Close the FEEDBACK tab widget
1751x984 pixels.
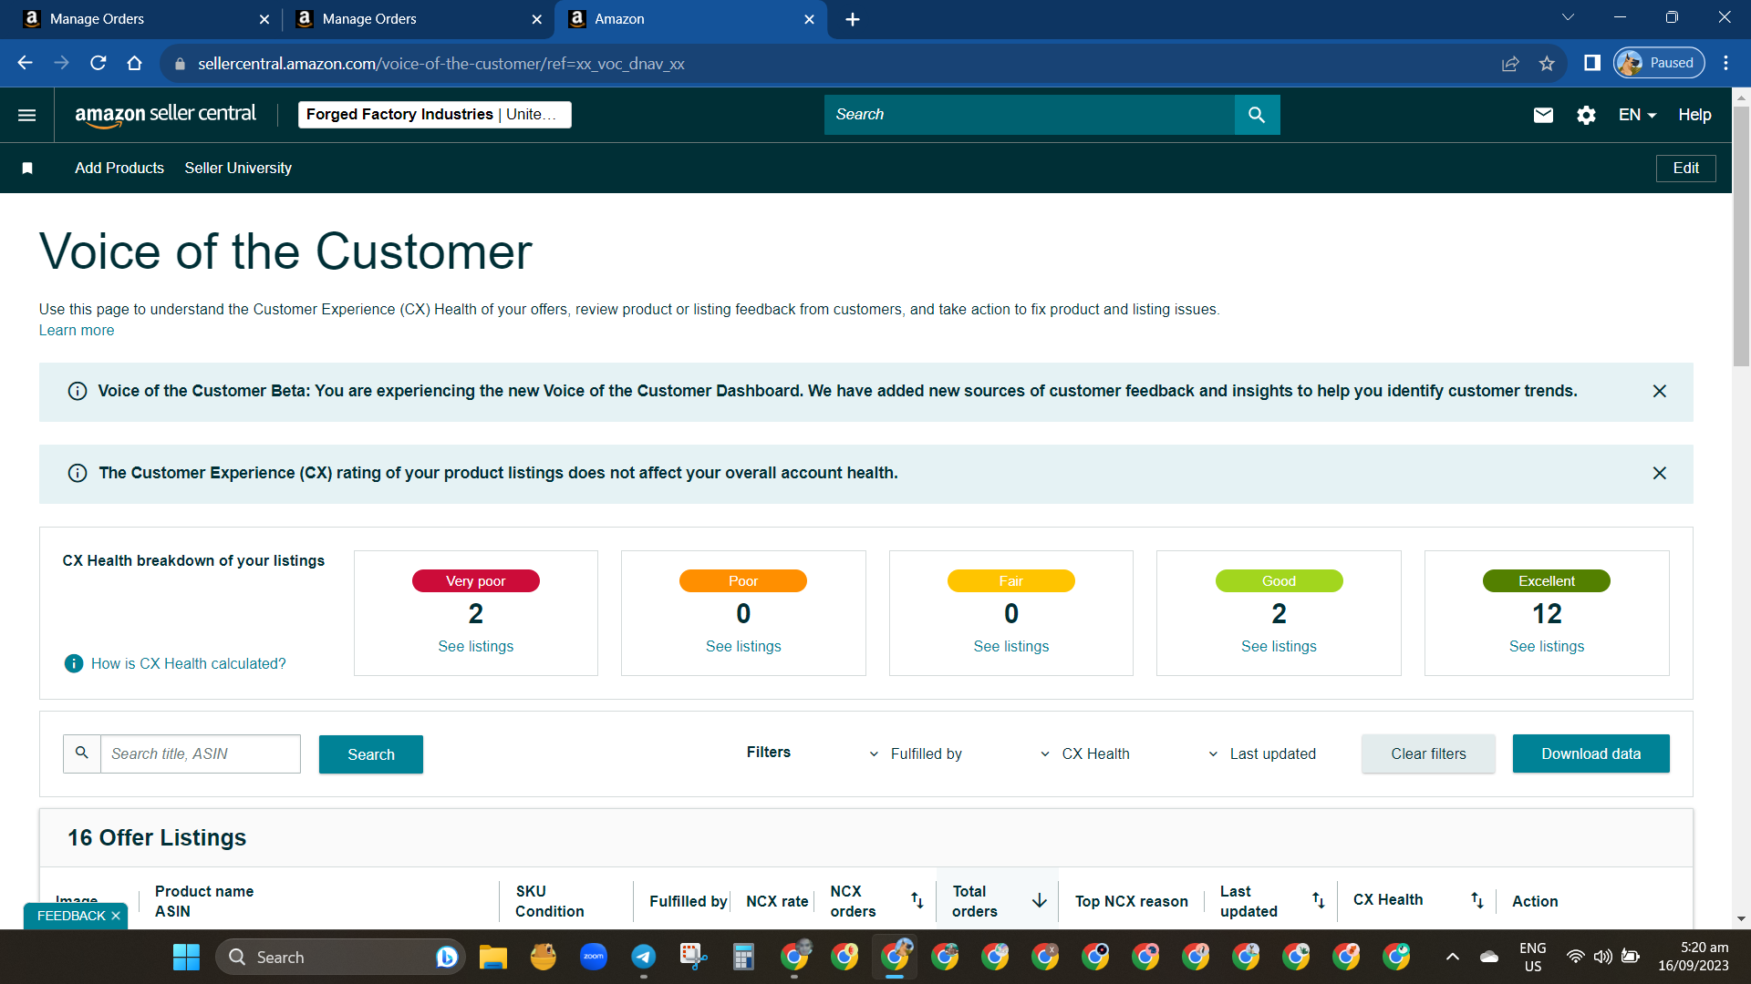pyautogui.click(x=116, y=916)
